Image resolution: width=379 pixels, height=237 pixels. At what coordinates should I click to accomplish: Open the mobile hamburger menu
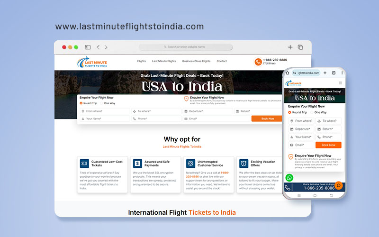[340, 83]
